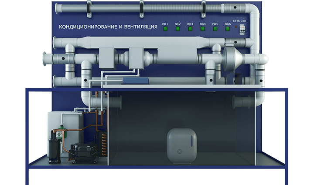Toggle the green ВК2 switch
This screenshot has width=314, height=185.
177,29
